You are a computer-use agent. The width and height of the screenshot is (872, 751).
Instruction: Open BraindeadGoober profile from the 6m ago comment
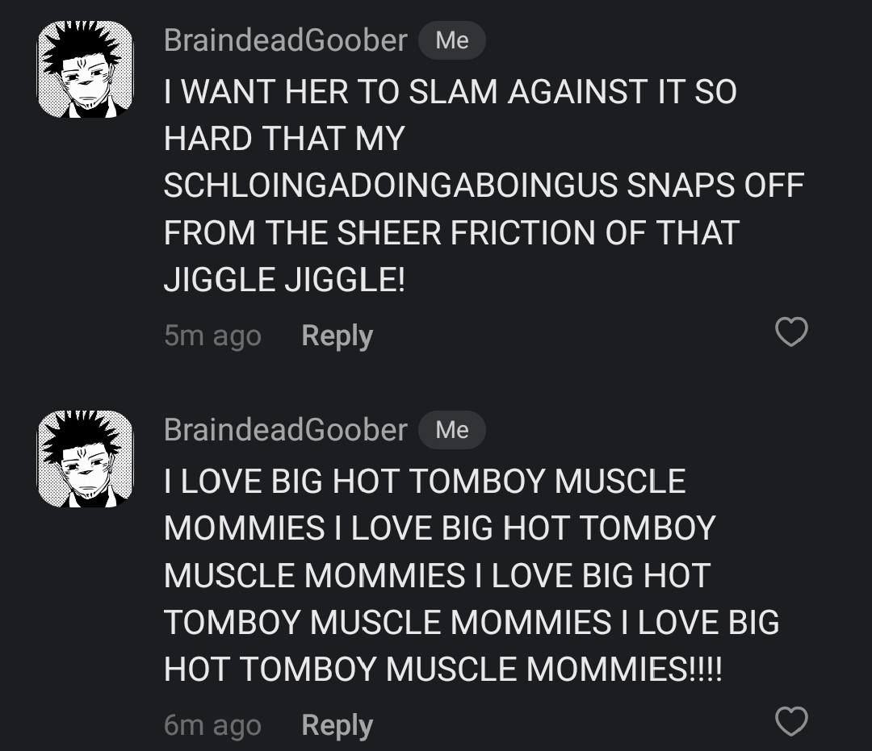tap(285, 430)
